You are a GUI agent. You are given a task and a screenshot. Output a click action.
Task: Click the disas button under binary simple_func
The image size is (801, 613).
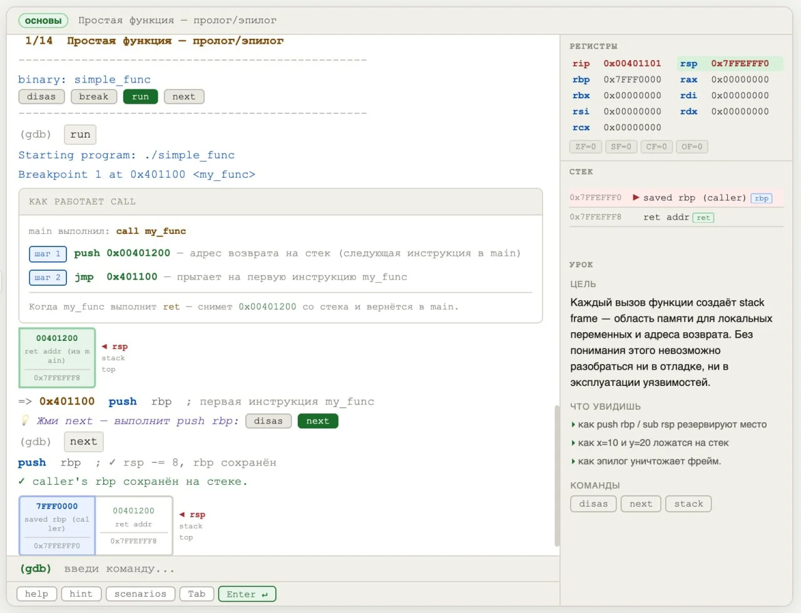[x=41, y=96]
